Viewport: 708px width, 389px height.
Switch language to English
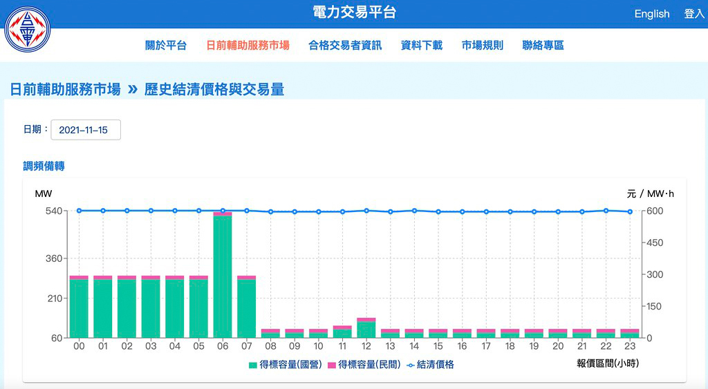tap(652, 14)
